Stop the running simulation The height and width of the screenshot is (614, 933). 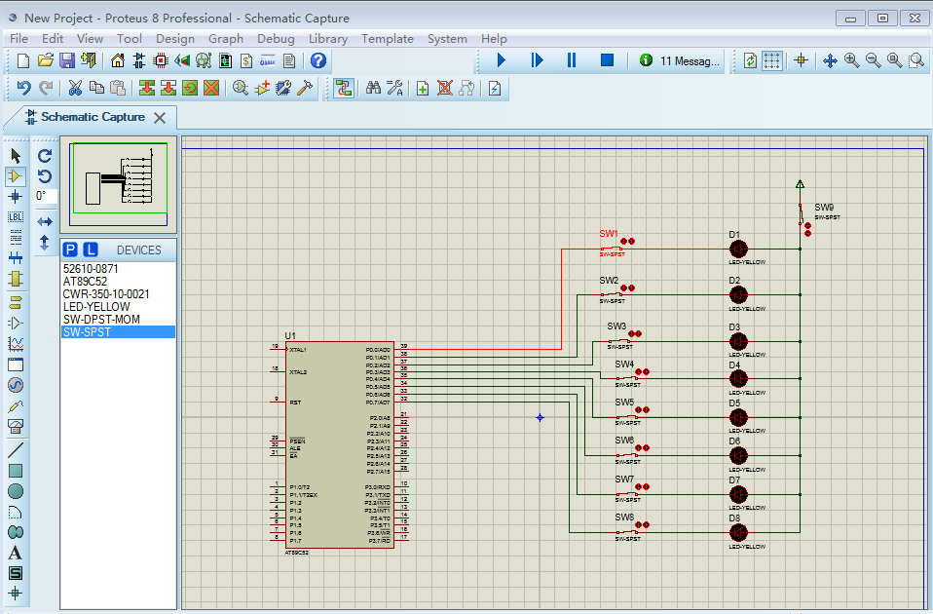[607, 60]
